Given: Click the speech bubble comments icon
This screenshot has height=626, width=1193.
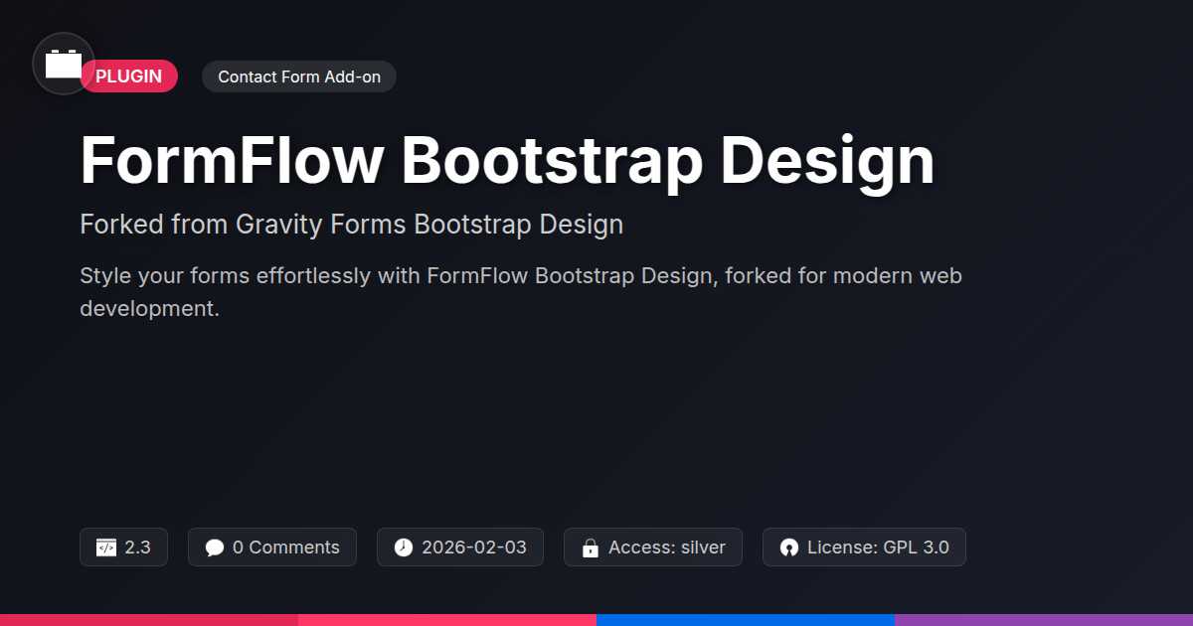Looking at the screenshot, I should point(215,548).
